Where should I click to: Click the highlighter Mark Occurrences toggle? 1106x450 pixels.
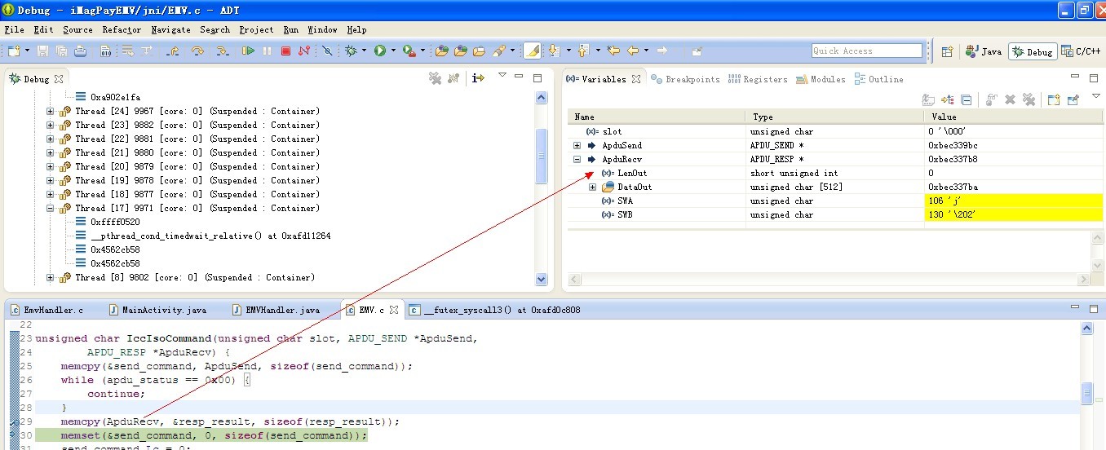(x=531, y=51)
